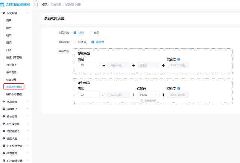Viewport: 240px width, 163px height.
Task: Click the 条码规则设置 page heading
Action: point(54,18)
